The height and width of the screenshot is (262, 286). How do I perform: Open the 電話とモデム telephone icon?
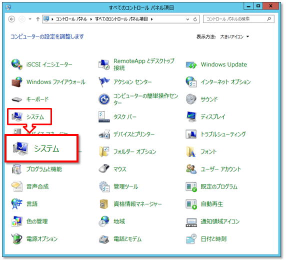tap(104, 239)
